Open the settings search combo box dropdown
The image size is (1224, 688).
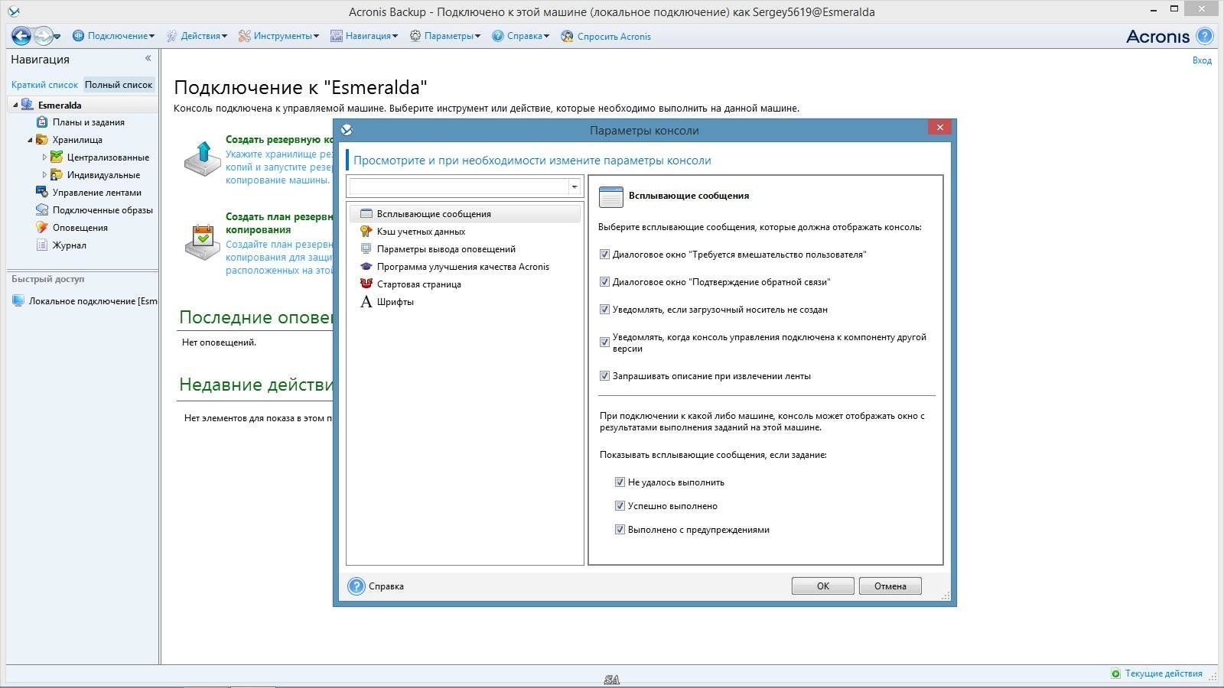tap(574, 187)
